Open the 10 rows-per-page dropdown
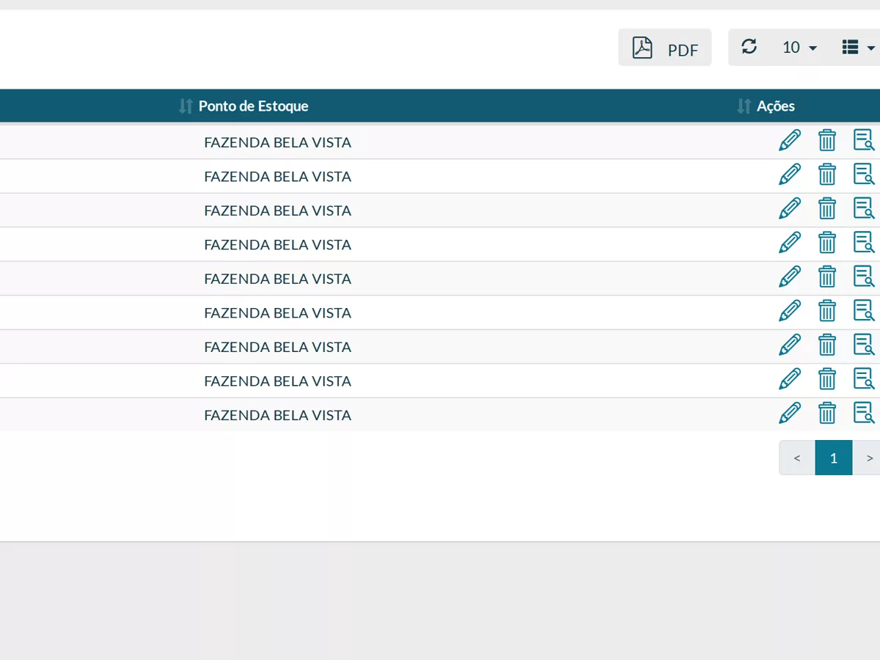The image size is (880, 660). click(799, 48)
